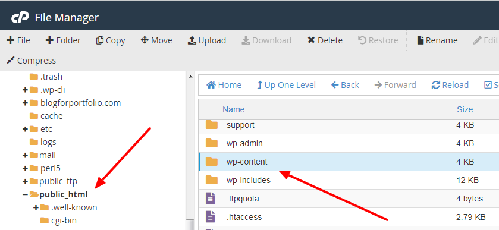The height and width of the screenshot is (230, 499).
Task: Go to Home directory
Action: 224,85
